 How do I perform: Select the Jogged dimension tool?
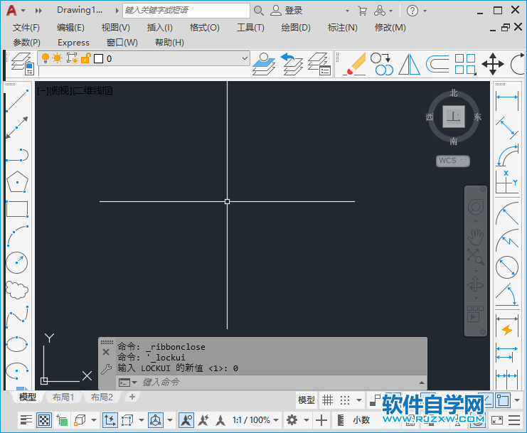coord(507,240)
